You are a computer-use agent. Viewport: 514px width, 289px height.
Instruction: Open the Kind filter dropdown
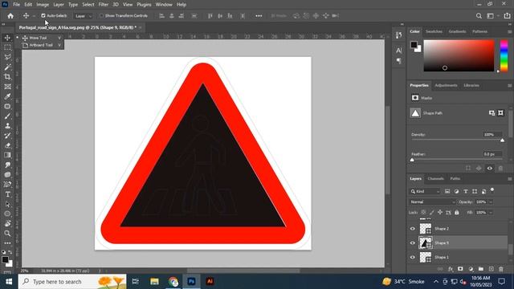(425, 191)
